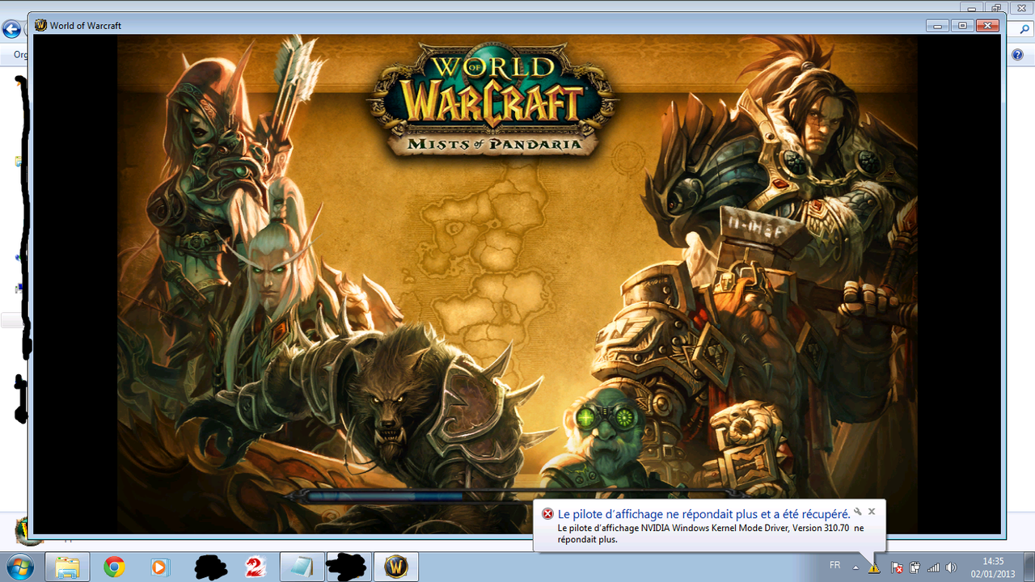Open the volume speaker tray icon
The width and height of the screenshot is (1035, 582).
[x=951, y=568]
